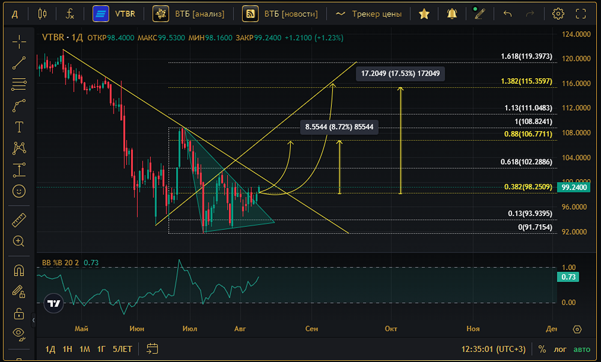Open chart settings gear

pyautogui.click(x=558, y=14)
